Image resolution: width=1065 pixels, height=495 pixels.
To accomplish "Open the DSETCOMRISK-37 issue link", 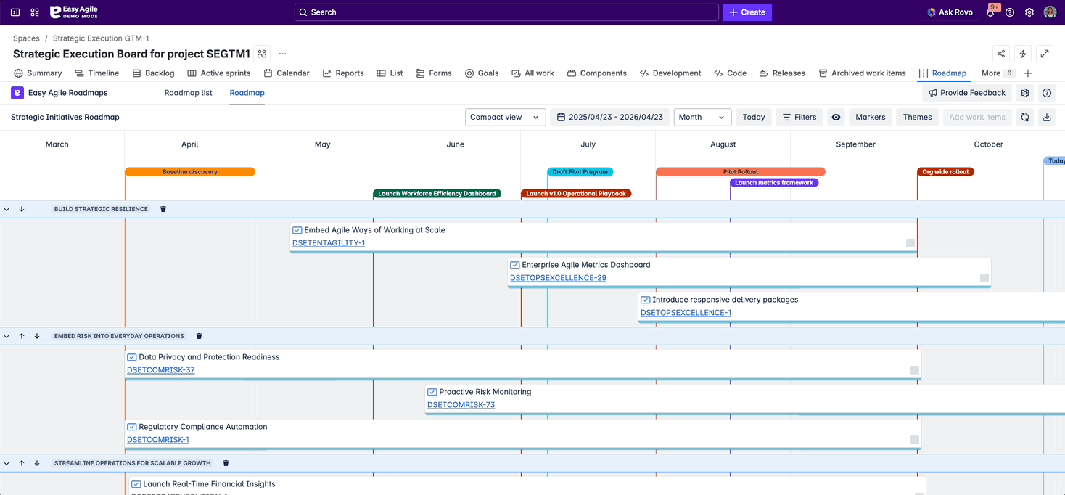I will tap(160, 370).
